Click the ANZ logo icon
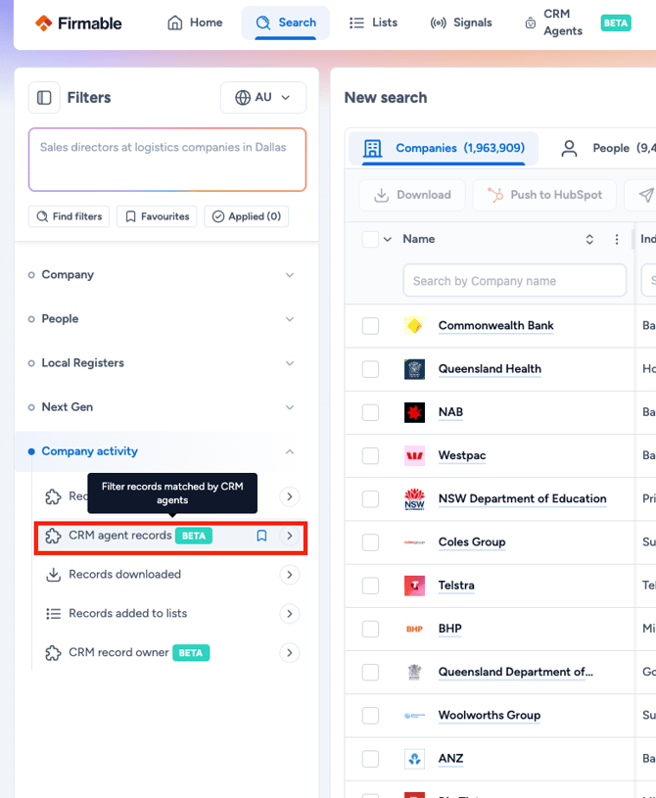656x798 pixels. coord(414,759)
